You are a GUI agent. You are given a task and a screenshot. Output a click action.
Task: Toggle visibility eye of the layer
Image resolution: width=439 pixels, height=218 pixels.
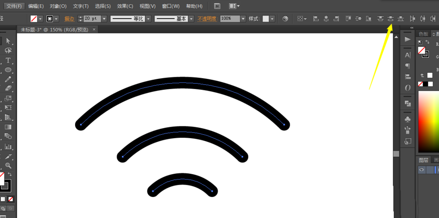(421, 170)
